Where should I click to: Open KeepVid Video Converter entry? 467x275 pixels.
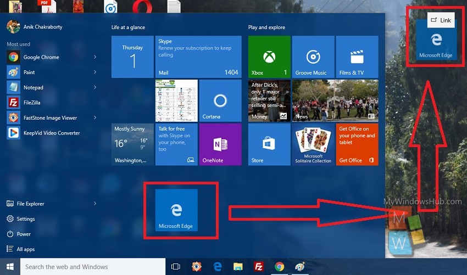(51, 133)
